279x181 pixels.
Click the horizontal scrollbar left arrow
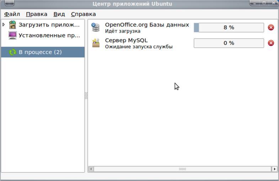click(x=91, y=169)
